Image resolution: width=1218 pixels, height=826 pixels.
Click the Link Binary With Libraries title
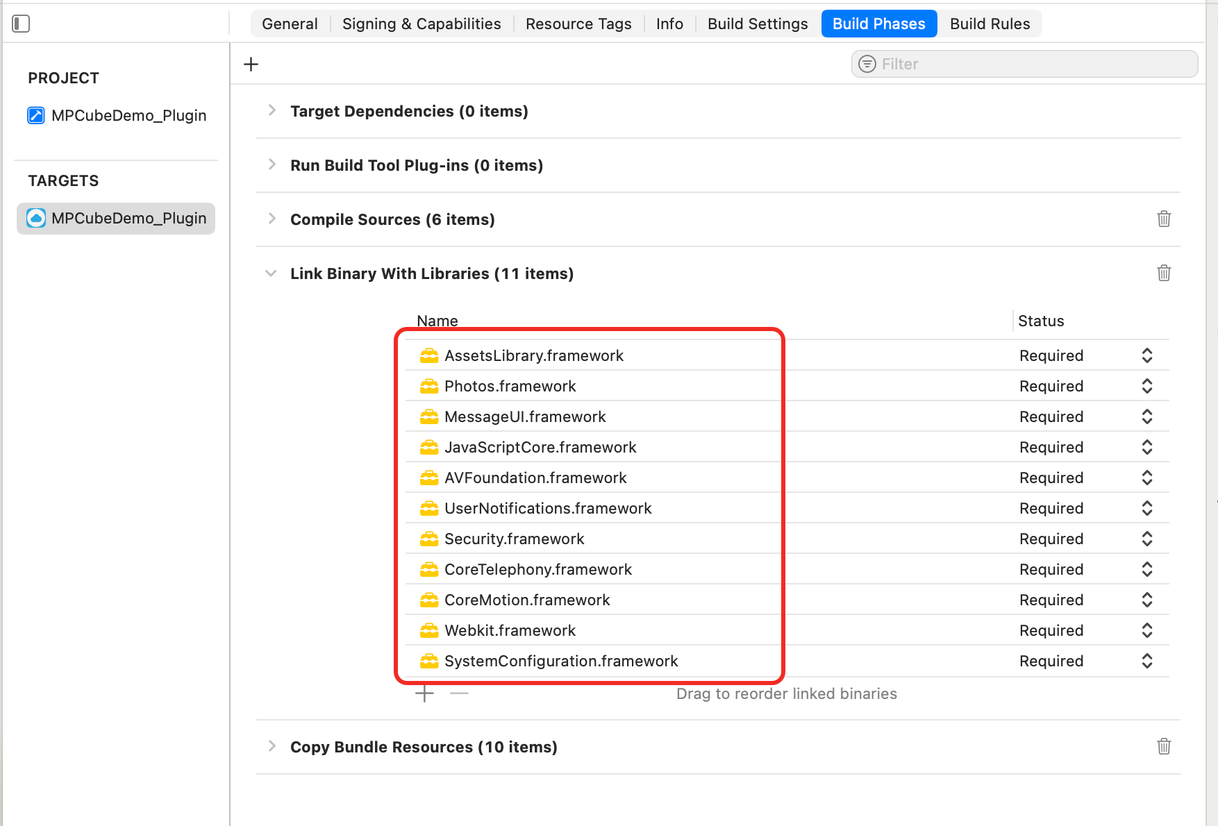[432, 273]
